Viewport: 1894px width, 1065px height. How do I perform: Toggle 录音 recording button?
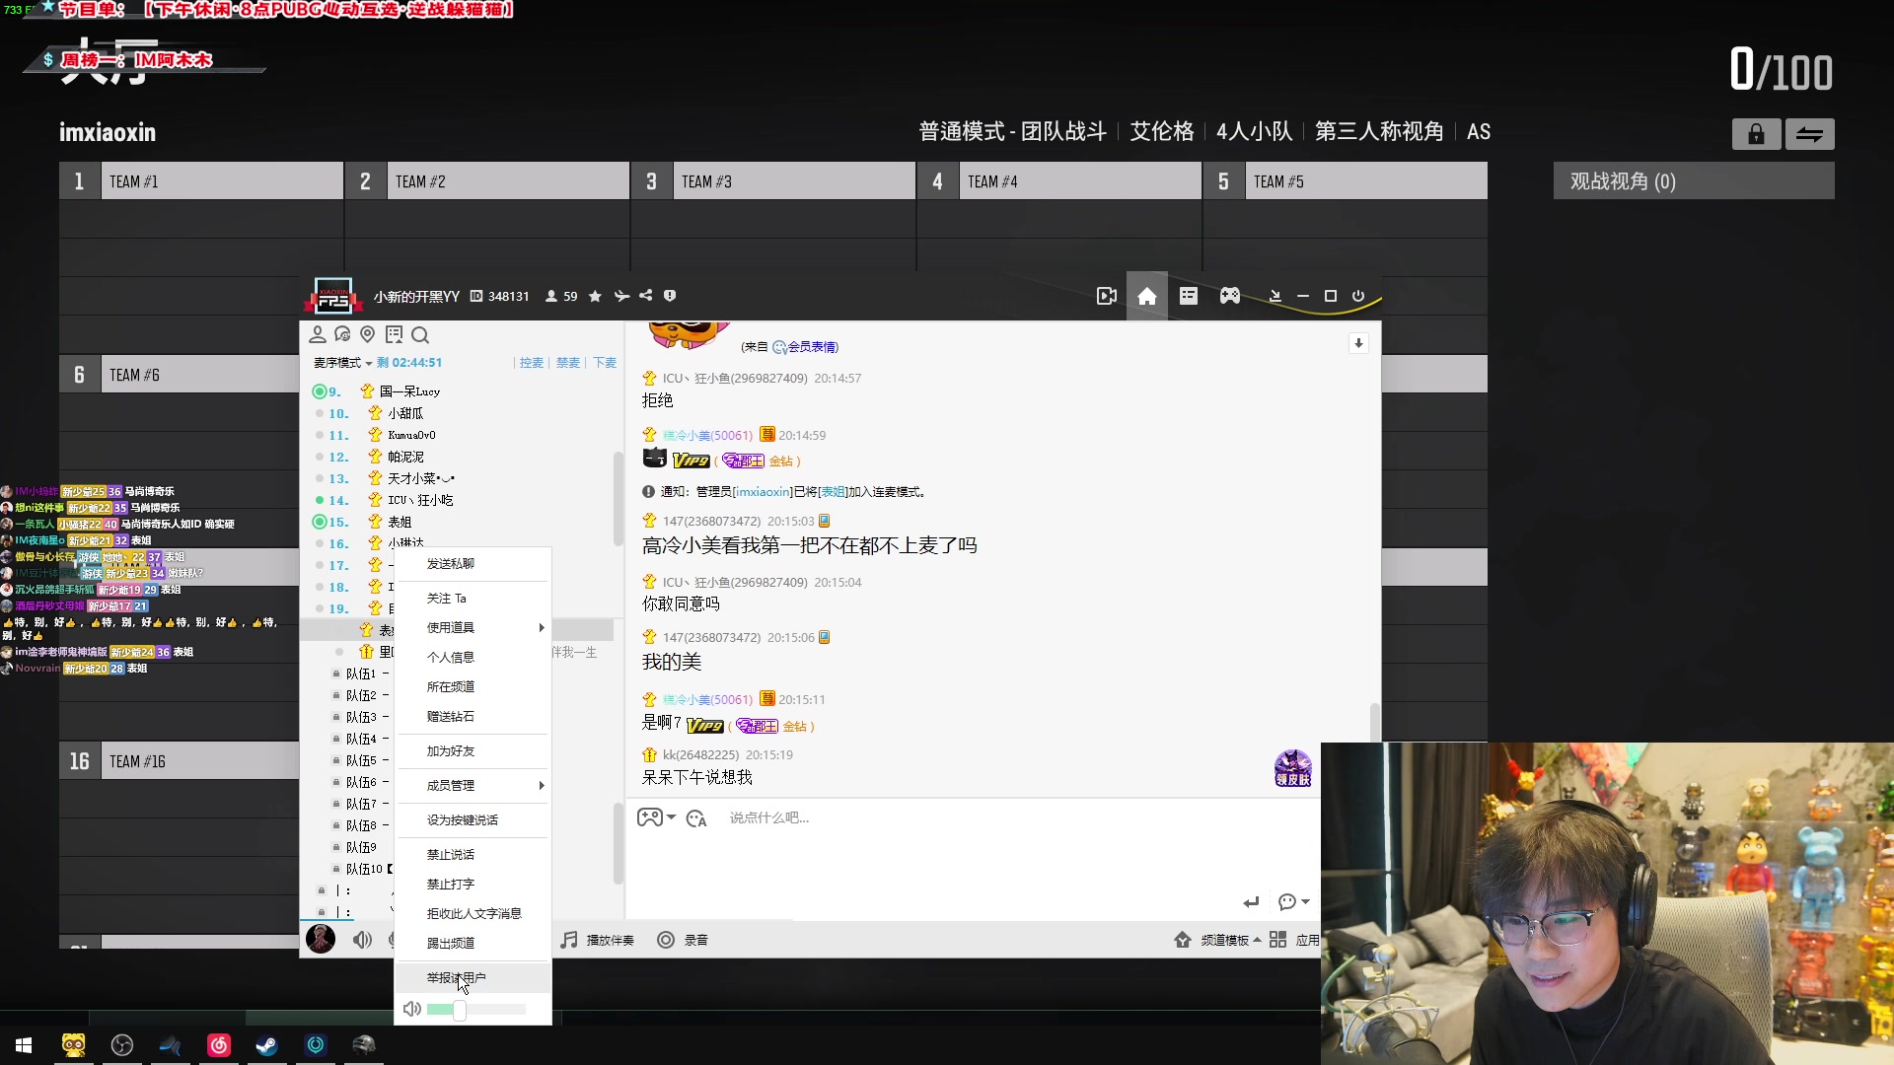point(683,940)
